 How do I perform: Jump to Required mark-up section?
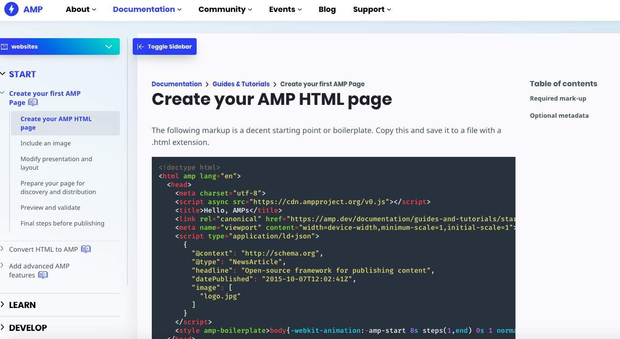tap(558, 99)
